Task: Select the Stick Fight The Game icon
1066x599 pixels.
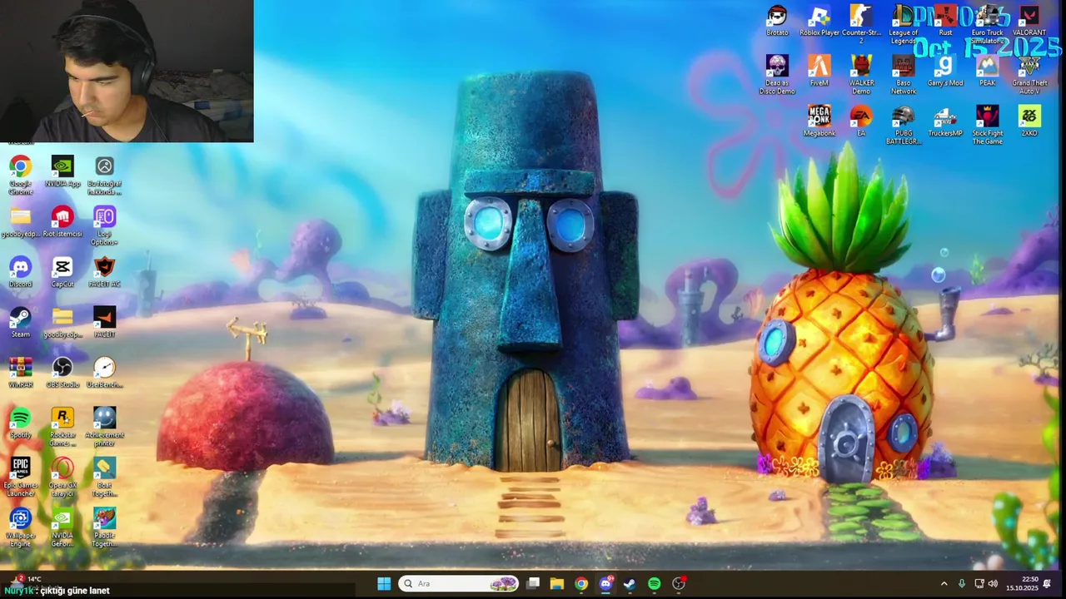Action: tap(987, 126)
